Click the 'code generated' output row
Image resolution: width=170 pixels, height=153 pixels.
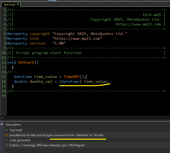(87, 140)
